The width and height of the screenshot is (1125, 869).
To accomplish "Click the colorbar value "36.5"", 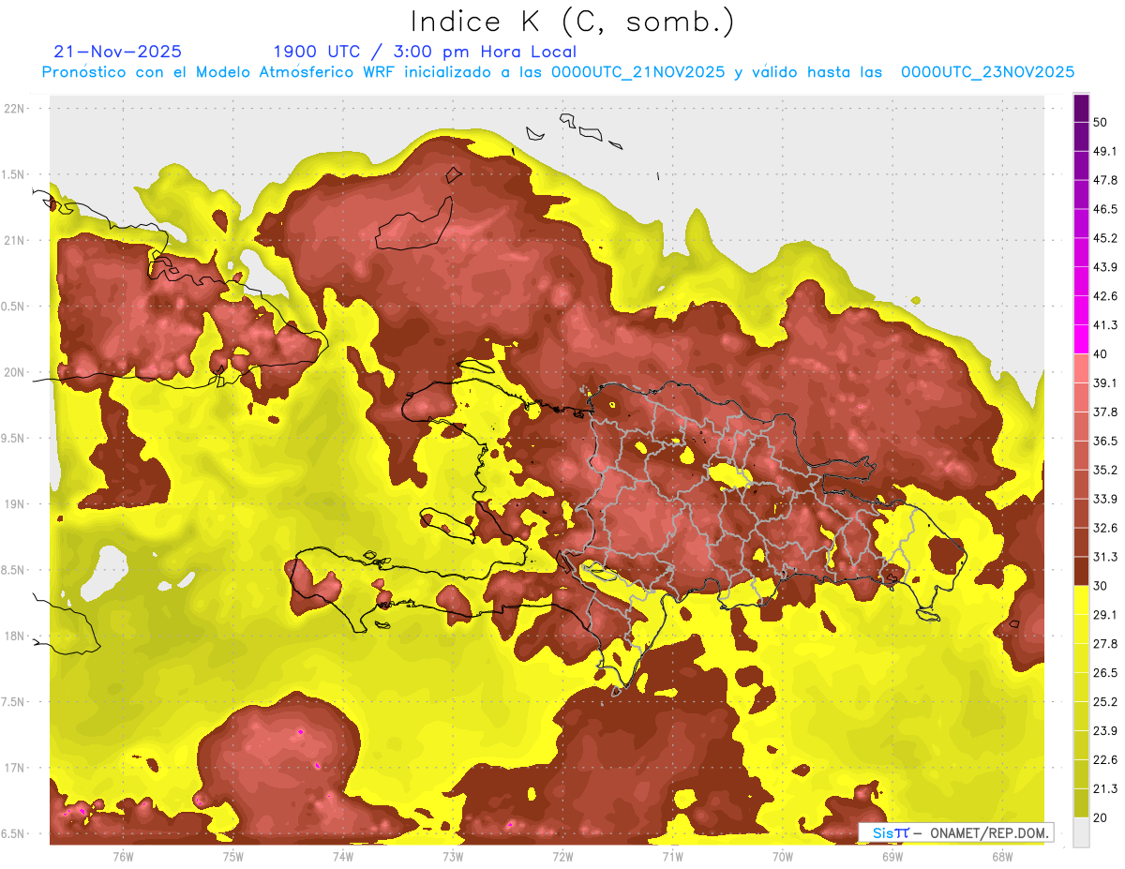I will 1105,441.
